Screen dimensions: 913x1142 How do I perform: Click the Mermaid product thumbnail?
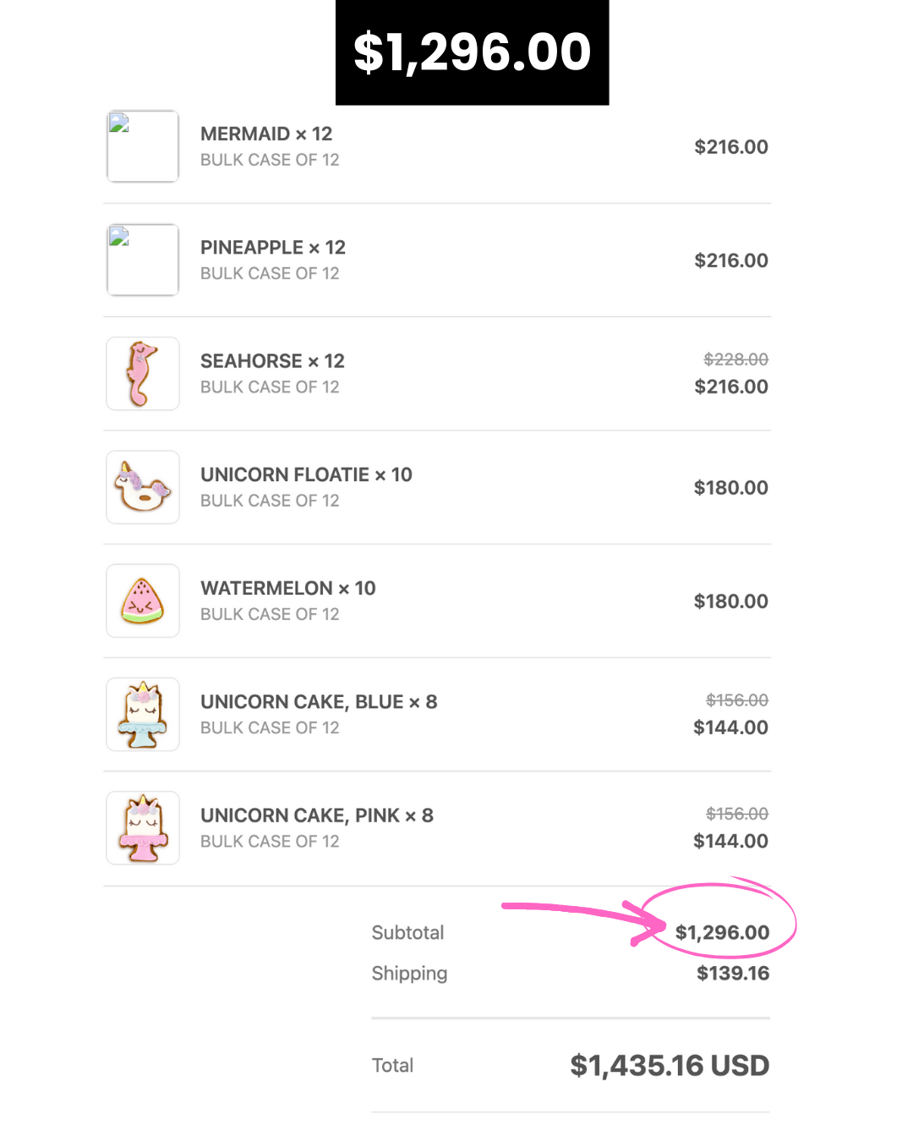[143, 146]
